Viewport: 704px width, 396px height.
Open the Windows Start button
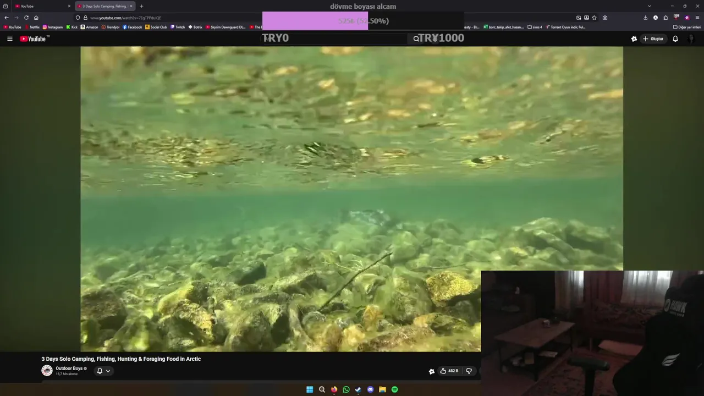click(x=310, y=389)
